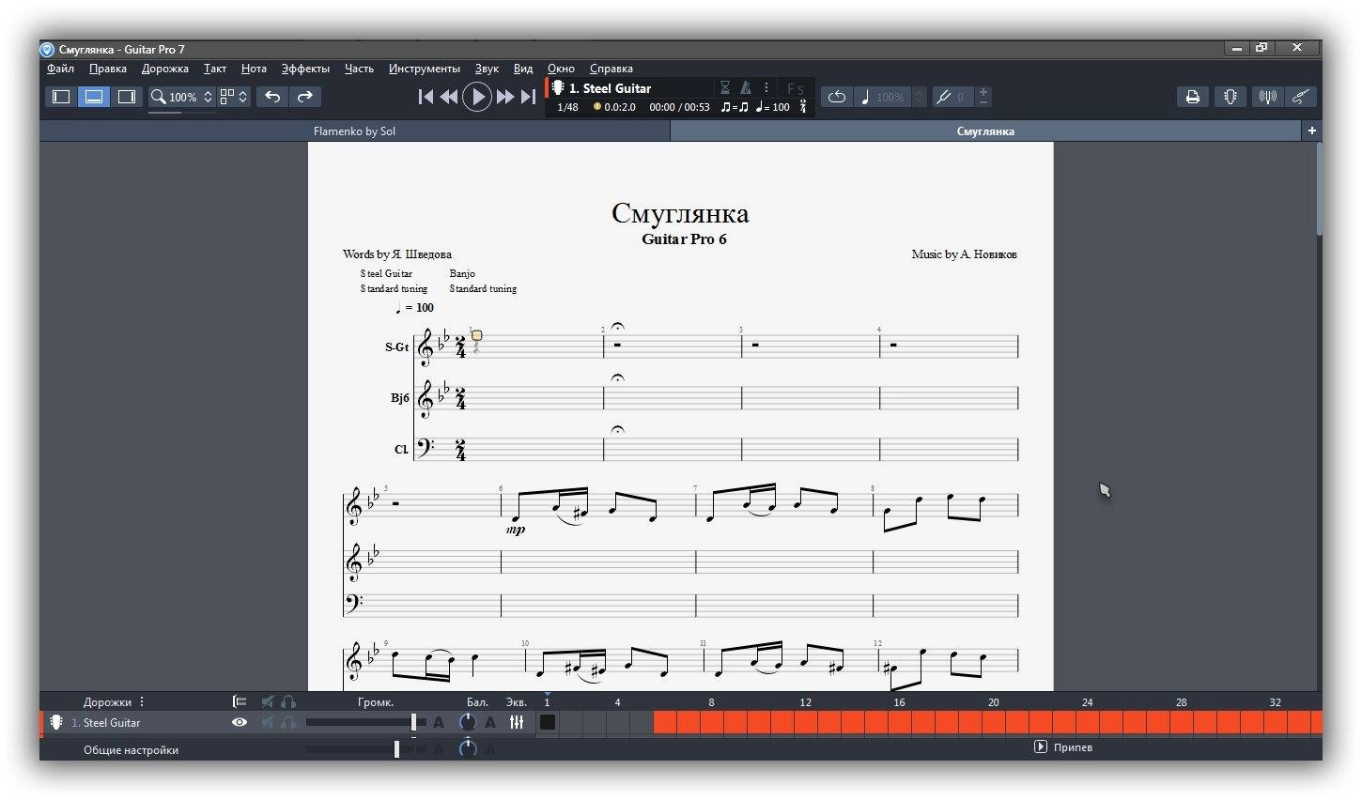This screenshot has width=1362, height=800.
Task: Open the LCD options three-dot menu
Action: tap(766, 87)
